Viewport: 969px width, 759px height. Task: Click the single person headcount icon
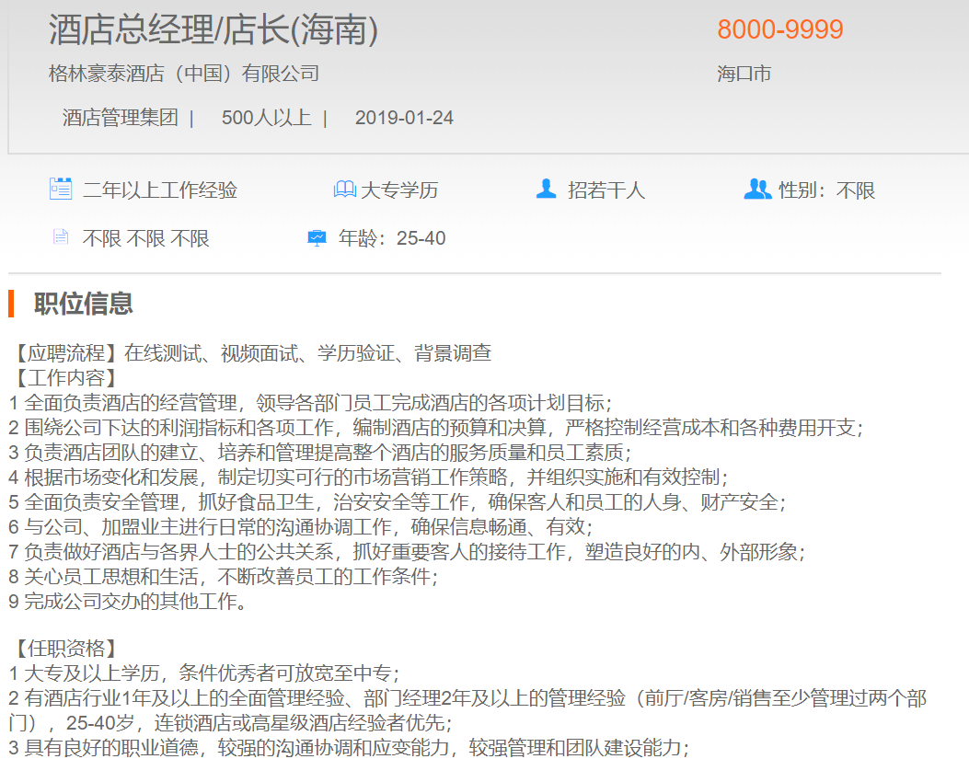(x=547, y=190)
